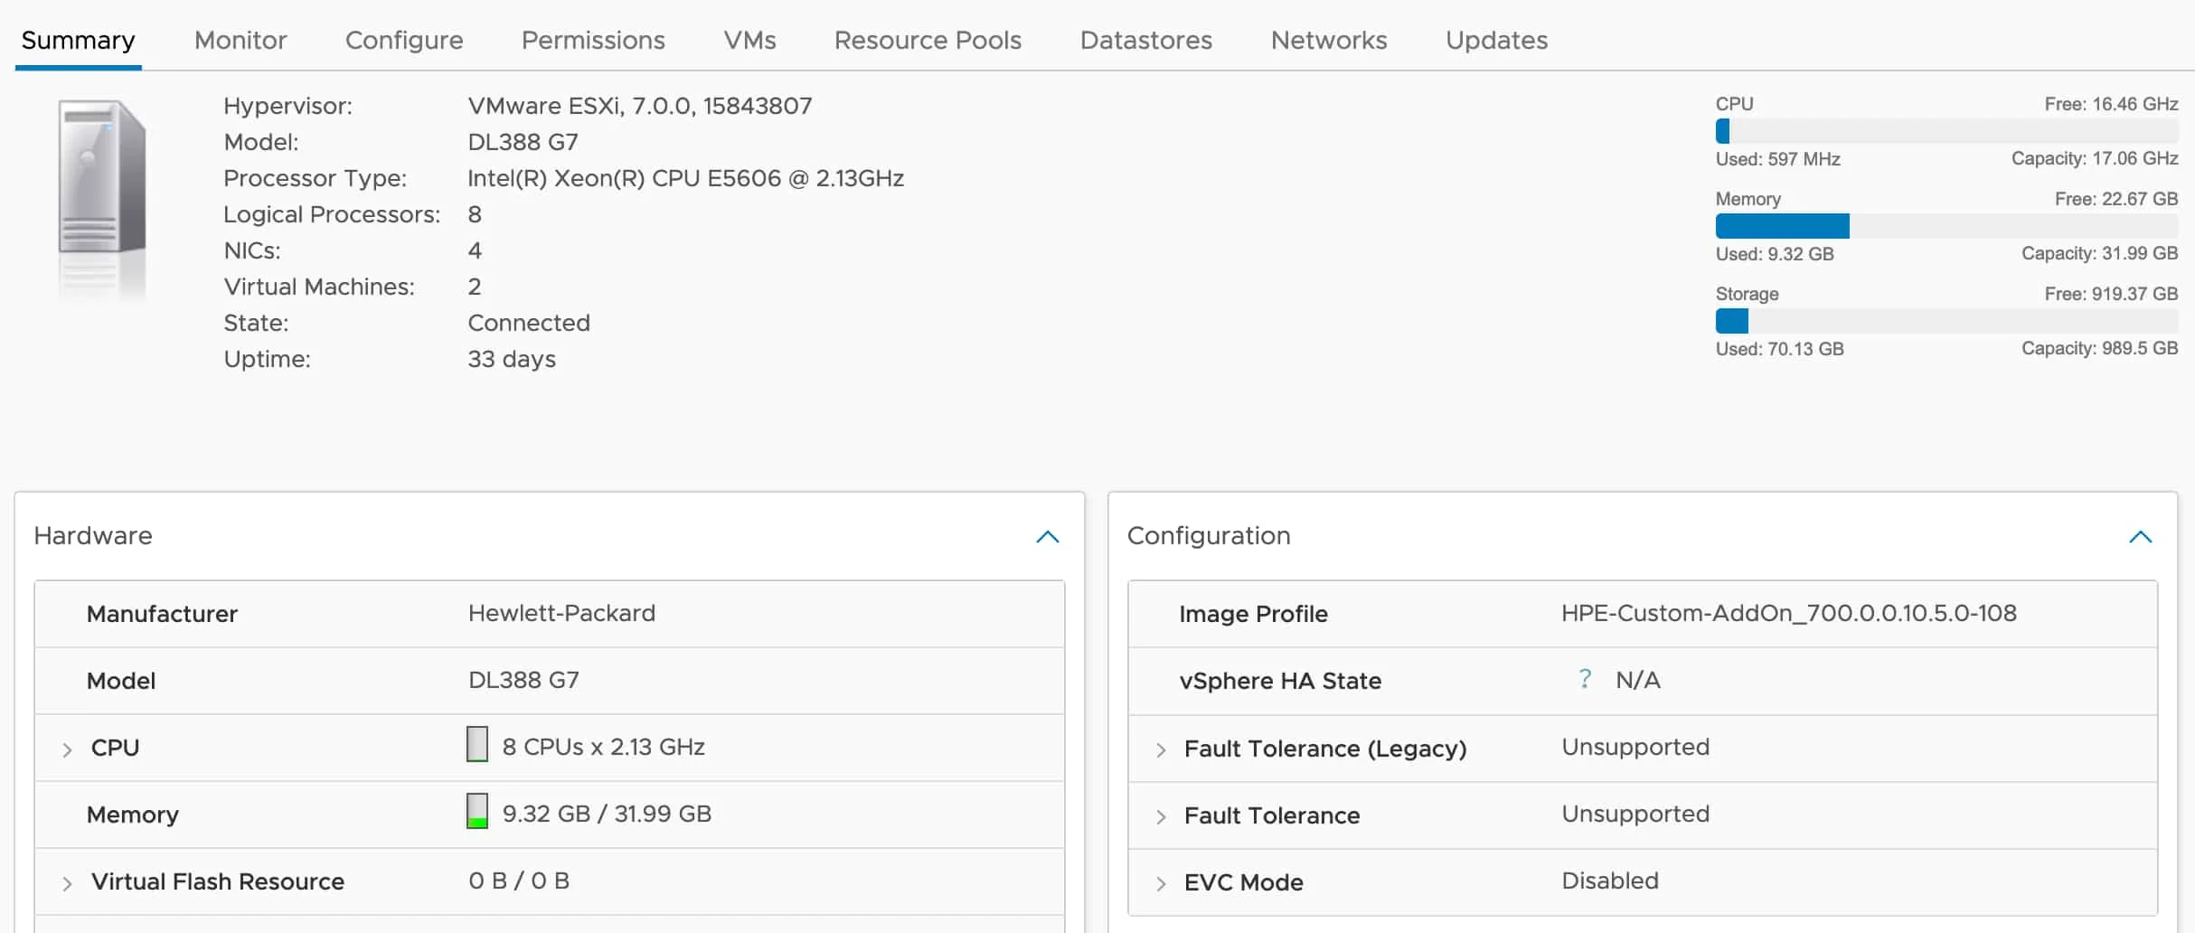Collapse the Hardware panel using its chevron
The width and height of the screenshot is (2195, 933).
coord(1048,536)
